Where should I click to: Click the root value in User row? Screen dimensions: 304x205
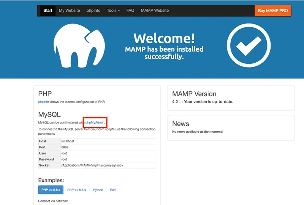click(108, 153)
